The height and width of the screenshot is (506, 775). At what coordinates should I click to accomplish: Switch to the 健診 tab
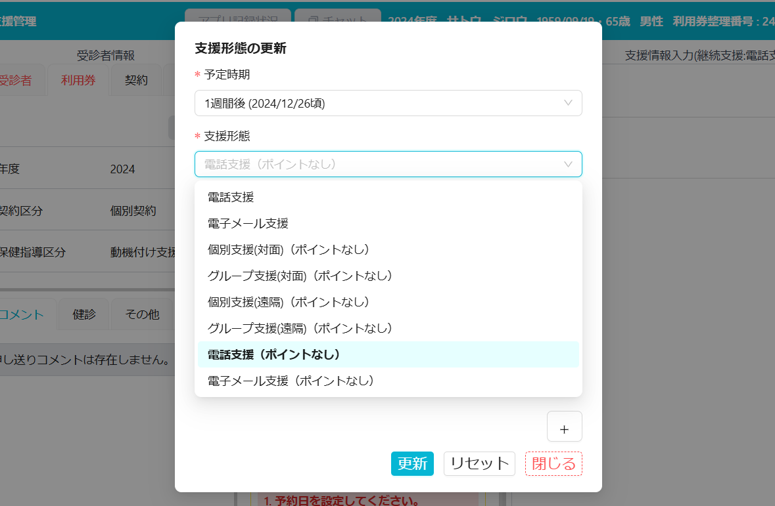coord(84,314)
